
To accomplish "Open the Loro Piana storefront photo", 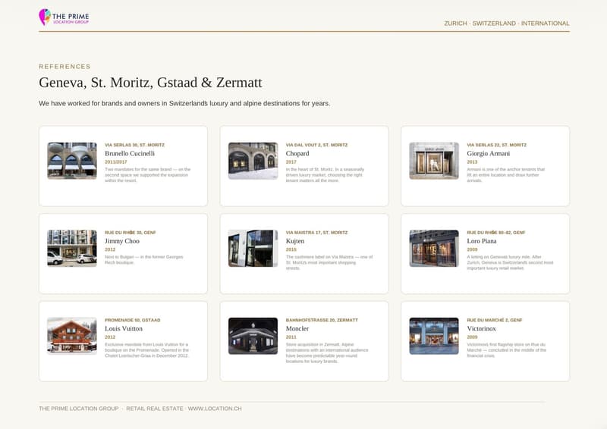I will click(434, 249).
